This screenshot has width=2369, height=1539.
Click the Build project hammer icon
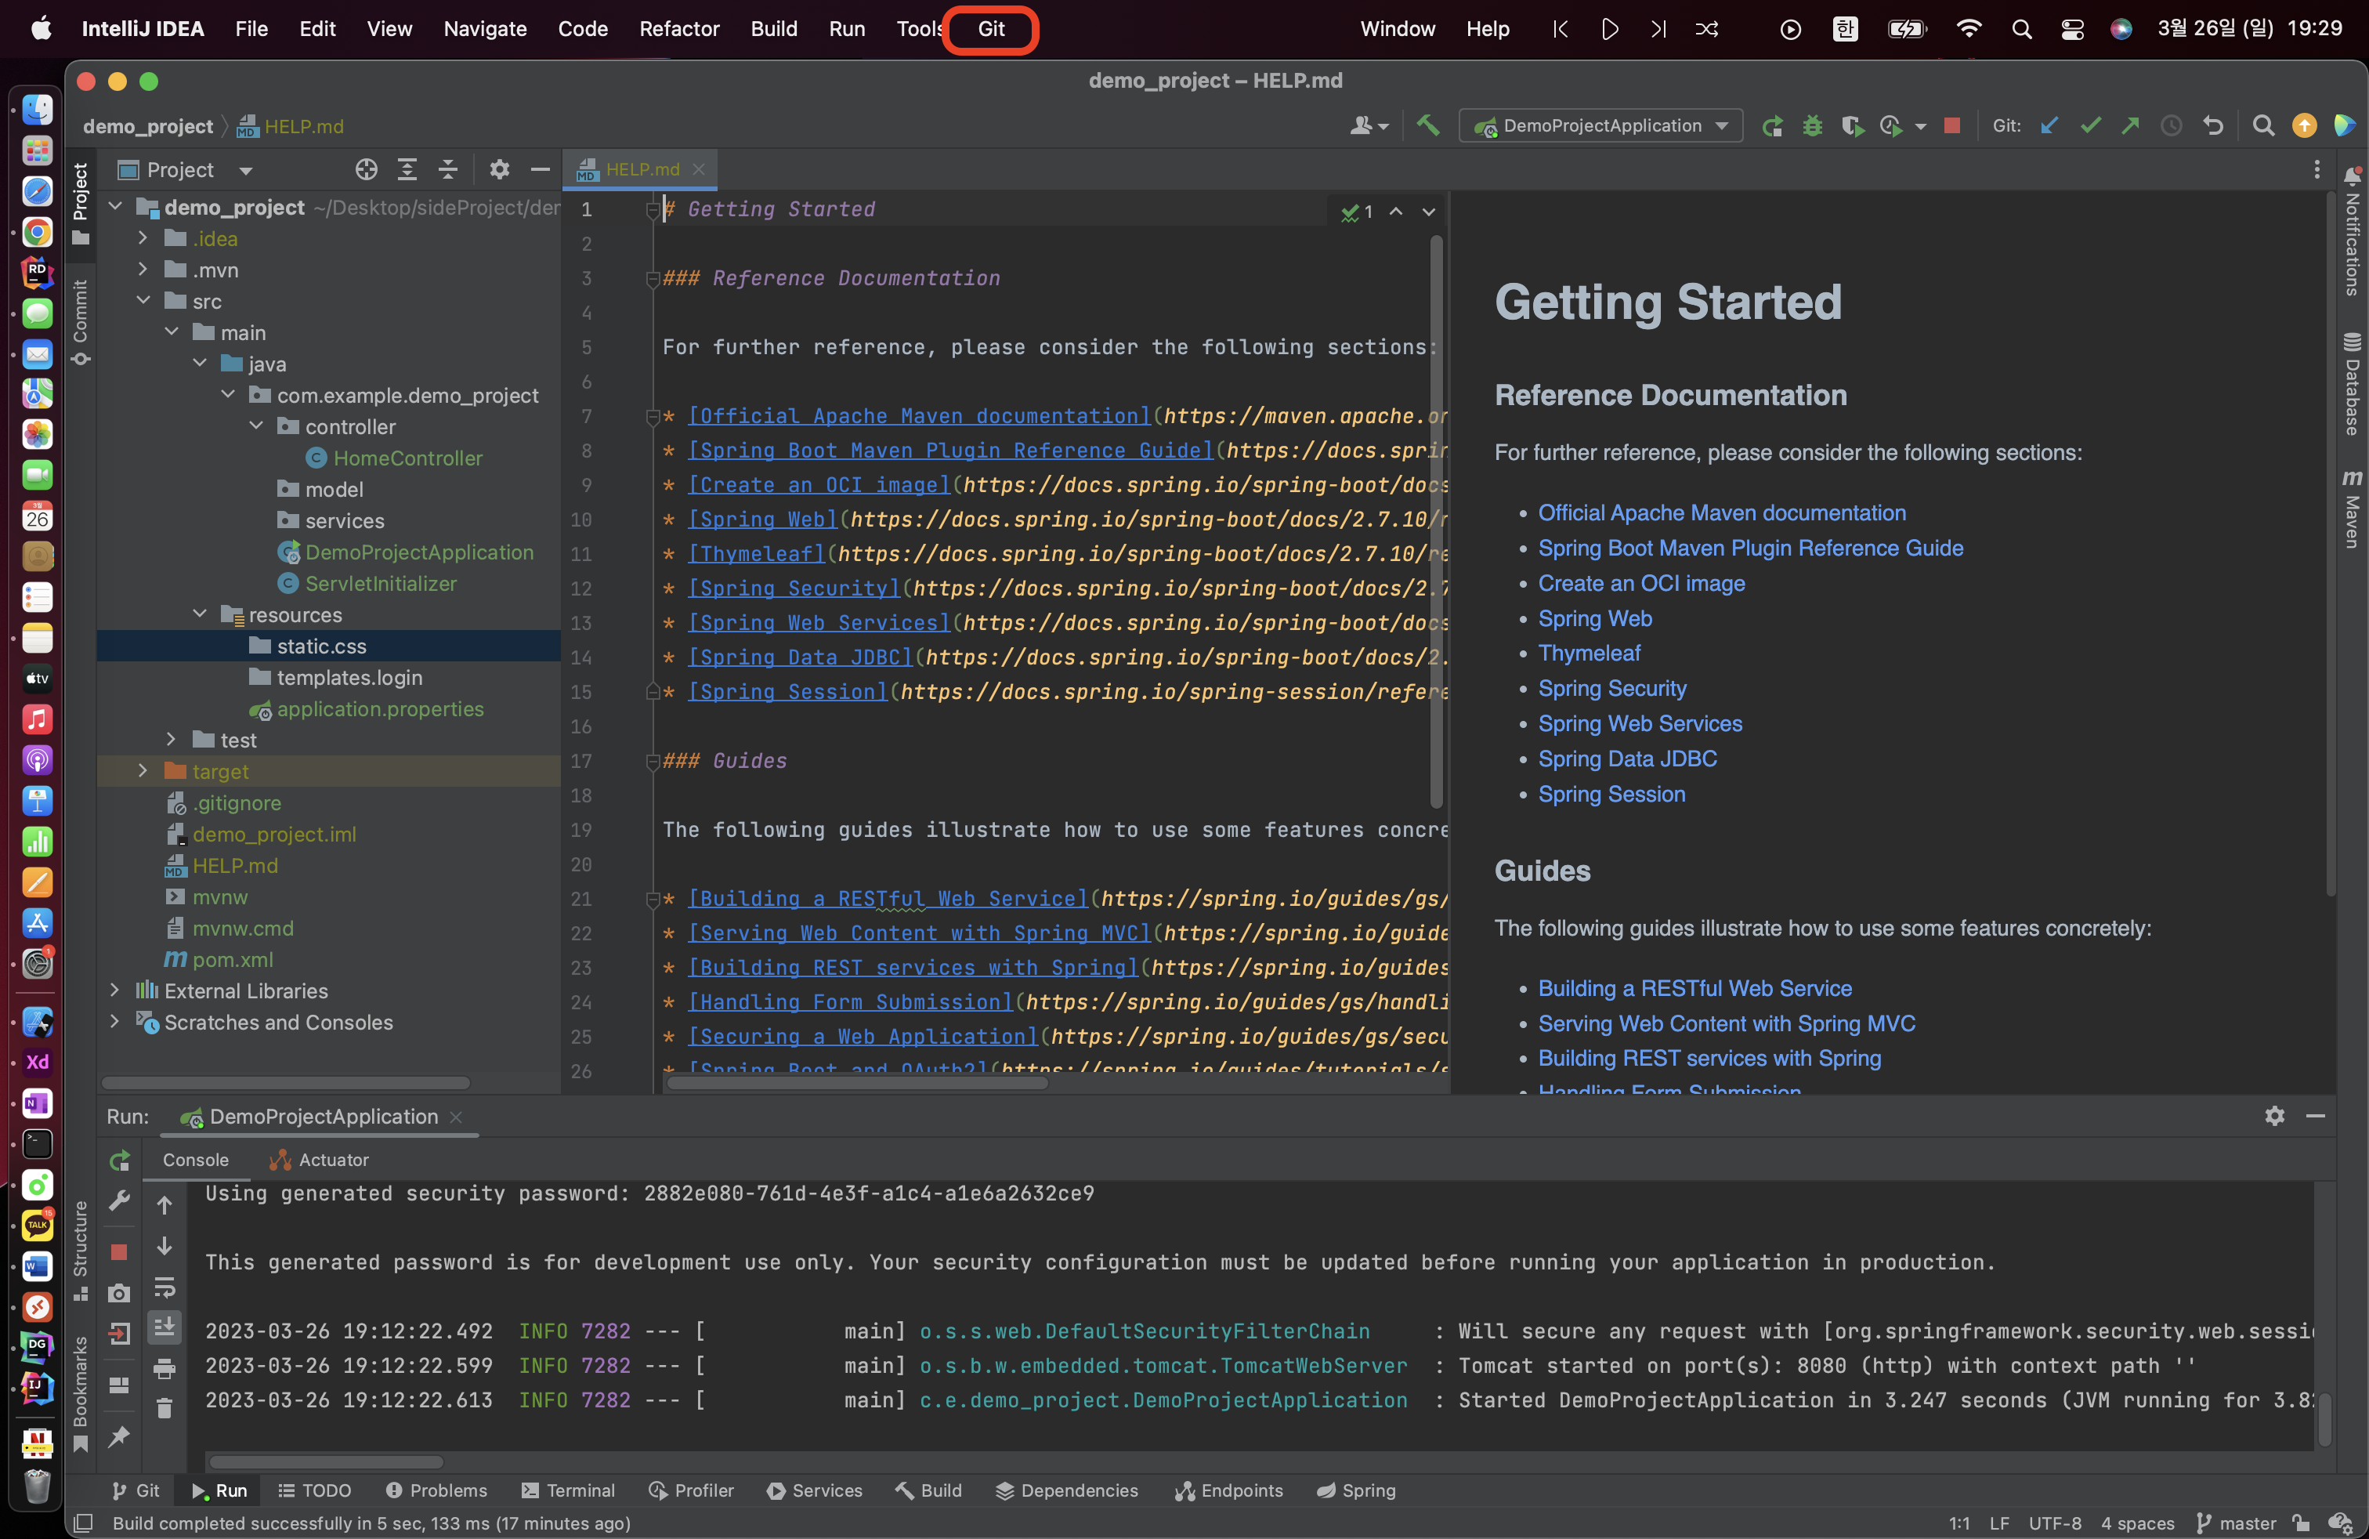point(1428,125)
